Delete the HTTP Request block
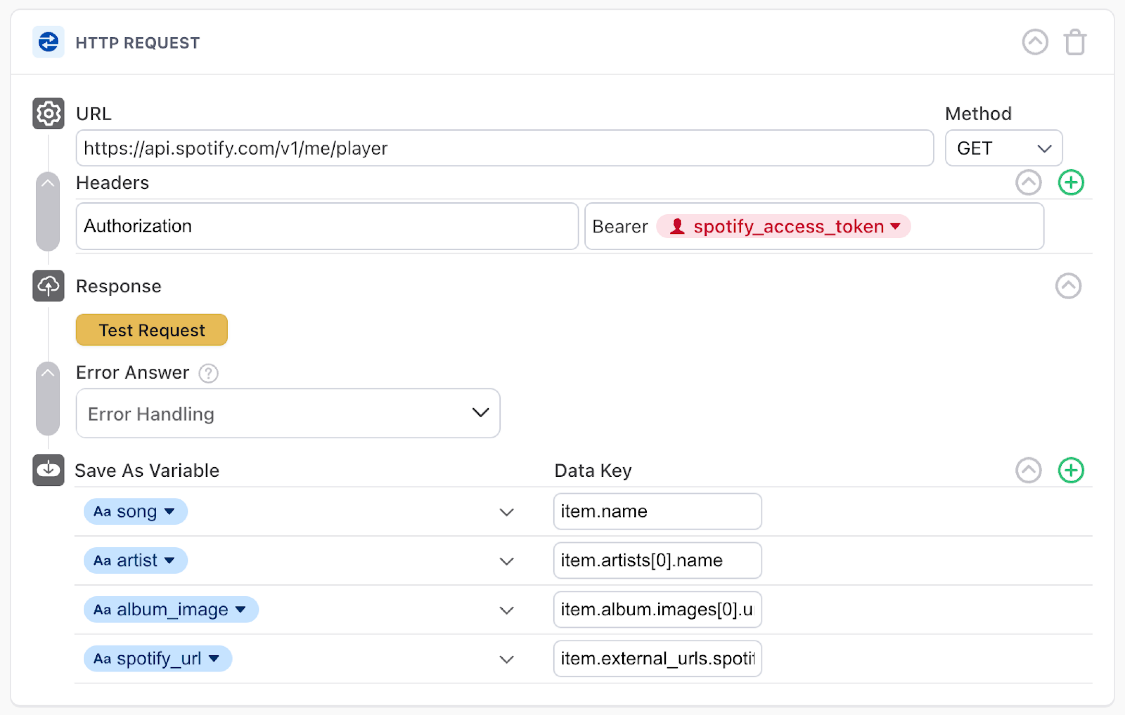 [x=1076, y=42]
